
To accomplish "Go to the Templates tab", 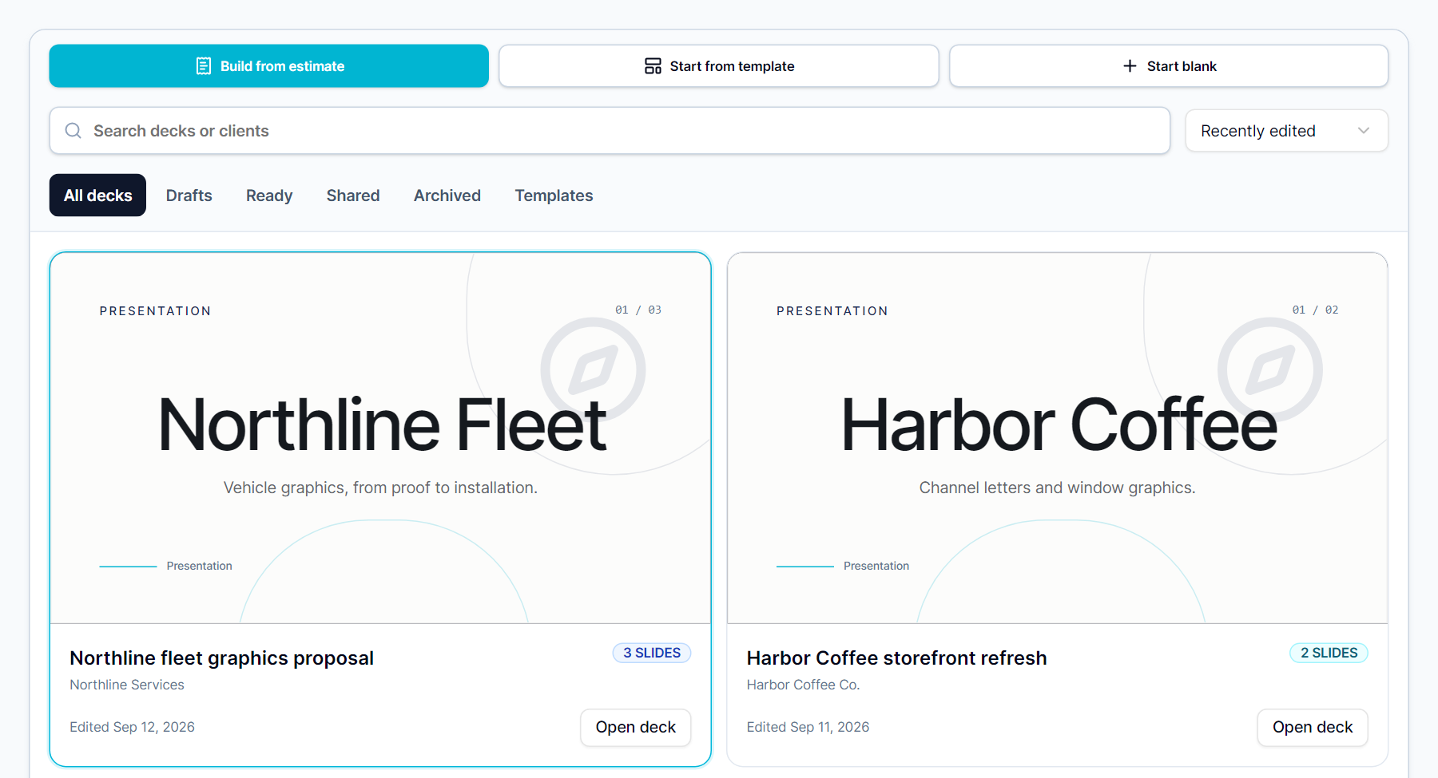I will (554, 195).
